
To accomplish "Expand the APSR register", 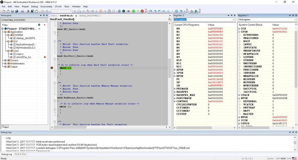I will 175,70.
